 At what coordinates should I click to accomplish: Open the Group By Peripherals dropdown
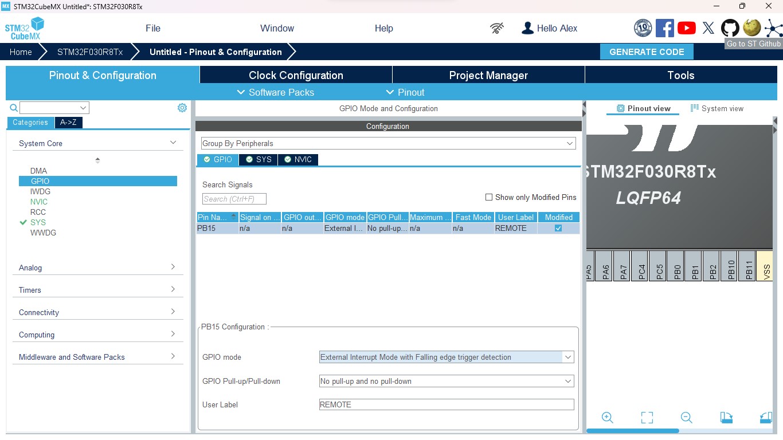click(388, 143)
